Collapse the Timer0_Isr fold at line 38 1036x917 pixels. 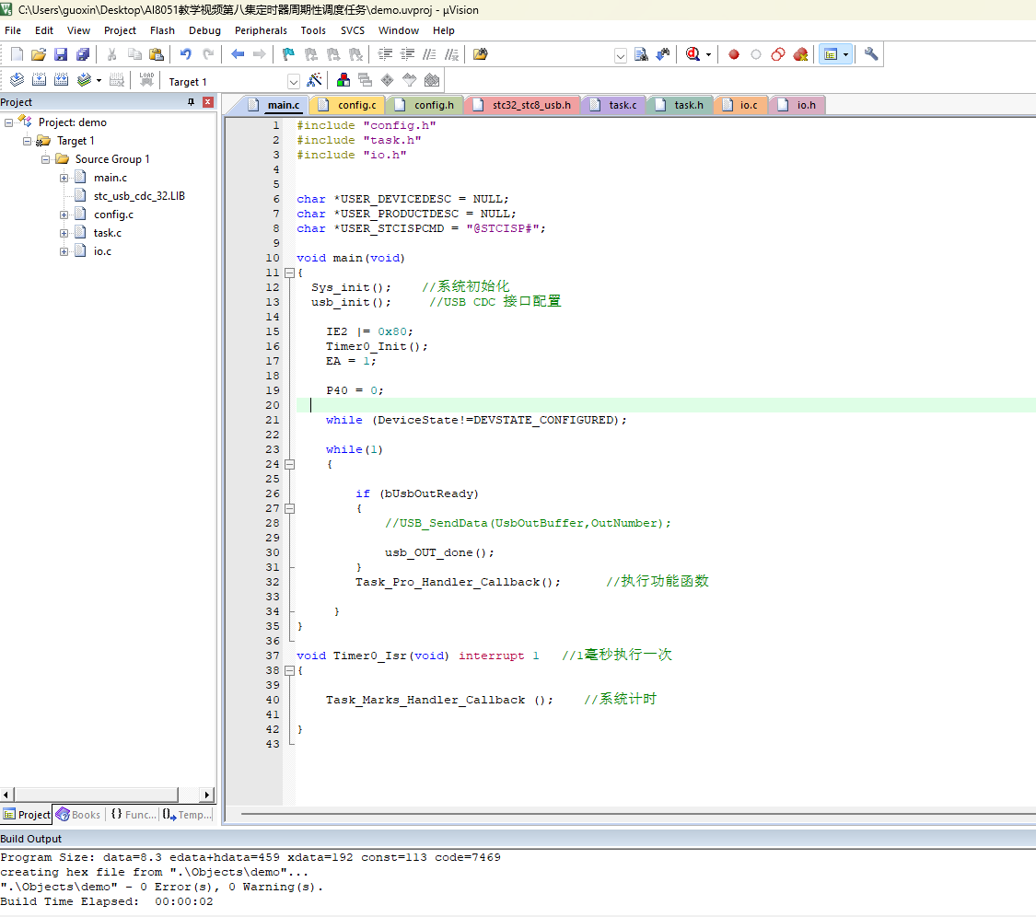click(289, 670)
